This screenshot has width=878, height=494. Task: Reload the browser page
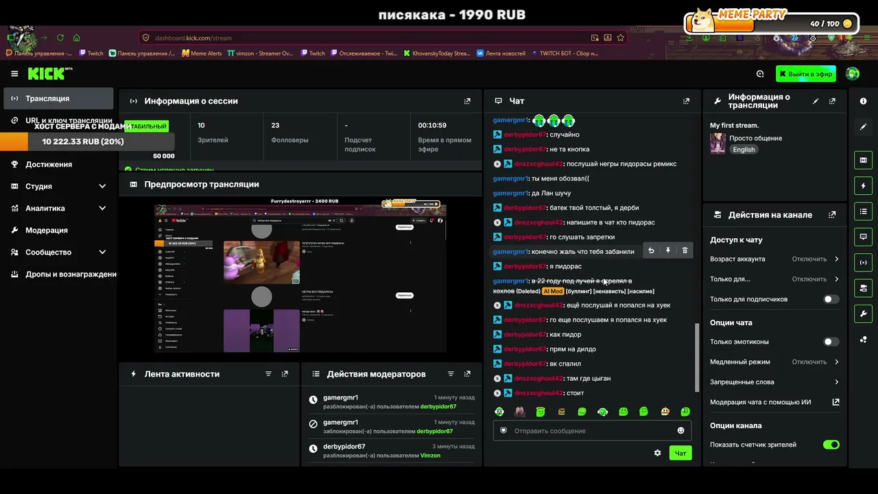pos(60,38)
